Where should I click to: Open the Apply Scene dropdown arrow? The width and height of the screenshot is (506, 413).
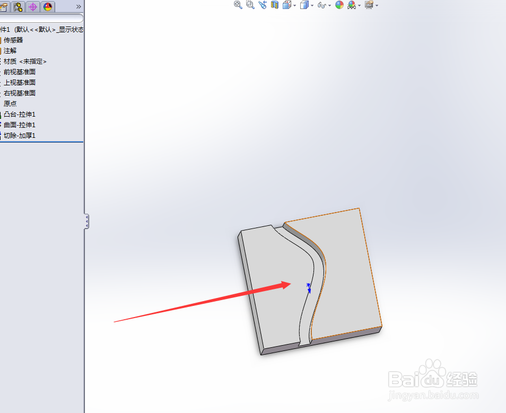click(359, 5)
